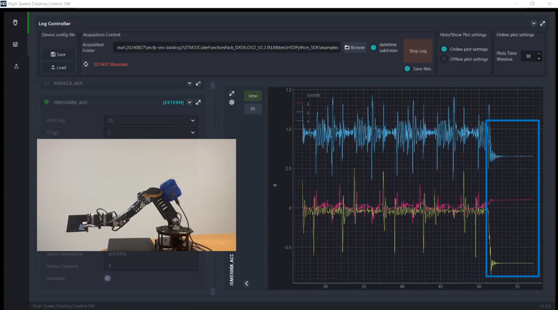Click the left arrow to collapse plot sidebar
The height and width of the screenshot is (310, 558).
pos(247,283)
